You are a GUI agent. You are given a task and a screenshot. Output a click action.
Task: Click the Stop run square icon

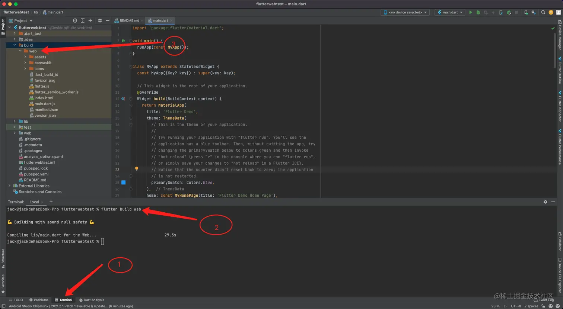tap(516, 12)
